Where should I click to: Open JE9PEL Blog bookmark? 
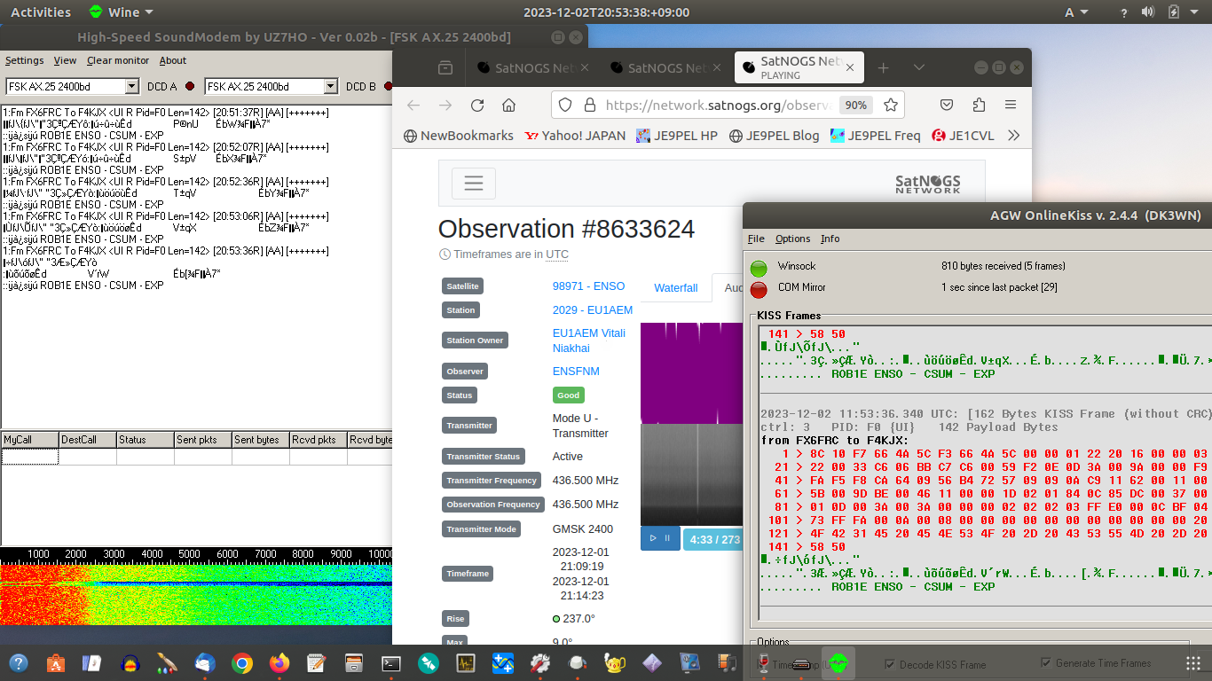[x=774, y=136]
